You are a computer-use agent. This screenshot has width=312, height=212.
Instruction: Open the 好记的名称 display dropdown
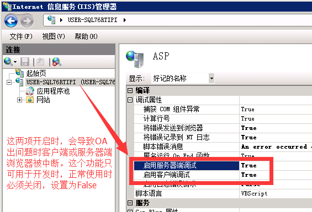tap(211, 78)
